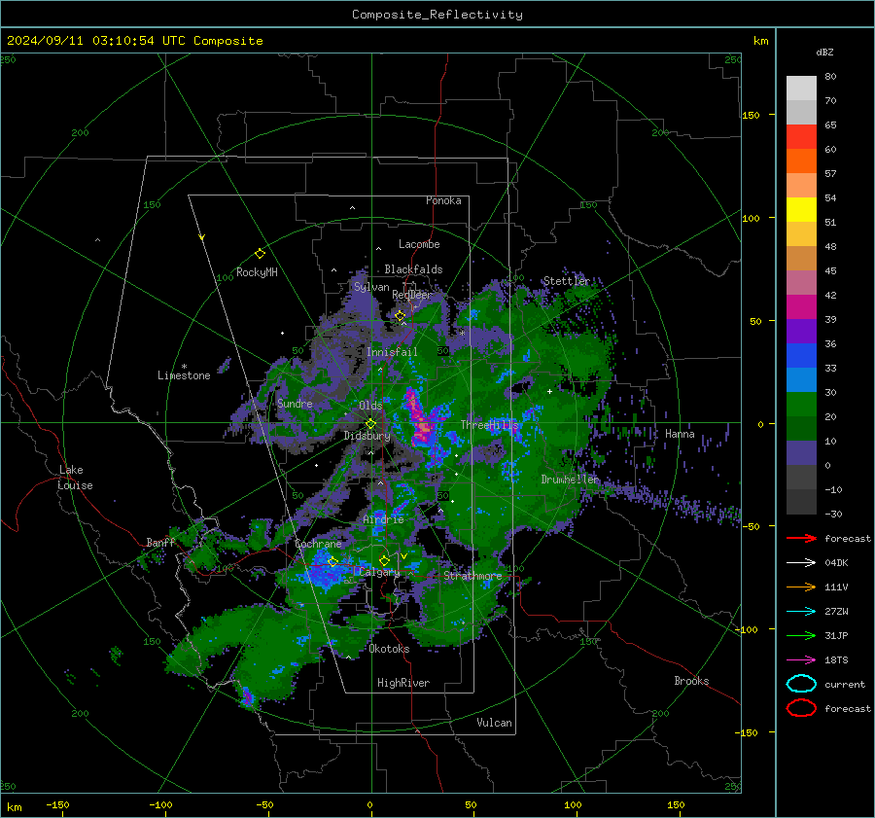Click the Sundre town label
This screenshot has height=818, width=875.
(x=295, y=403)
